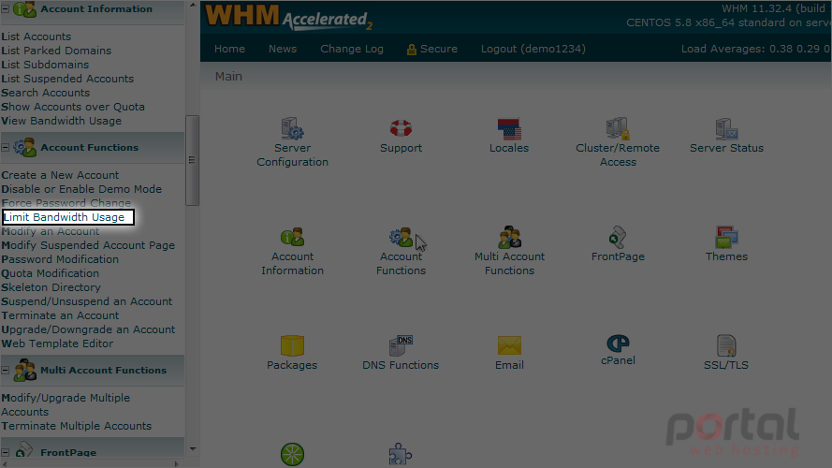This screenshot has width=832, height=468.
Task: Click the Multi Account Functions sidebar header icon
Action: pyautogui.click(x=24, y=371)
